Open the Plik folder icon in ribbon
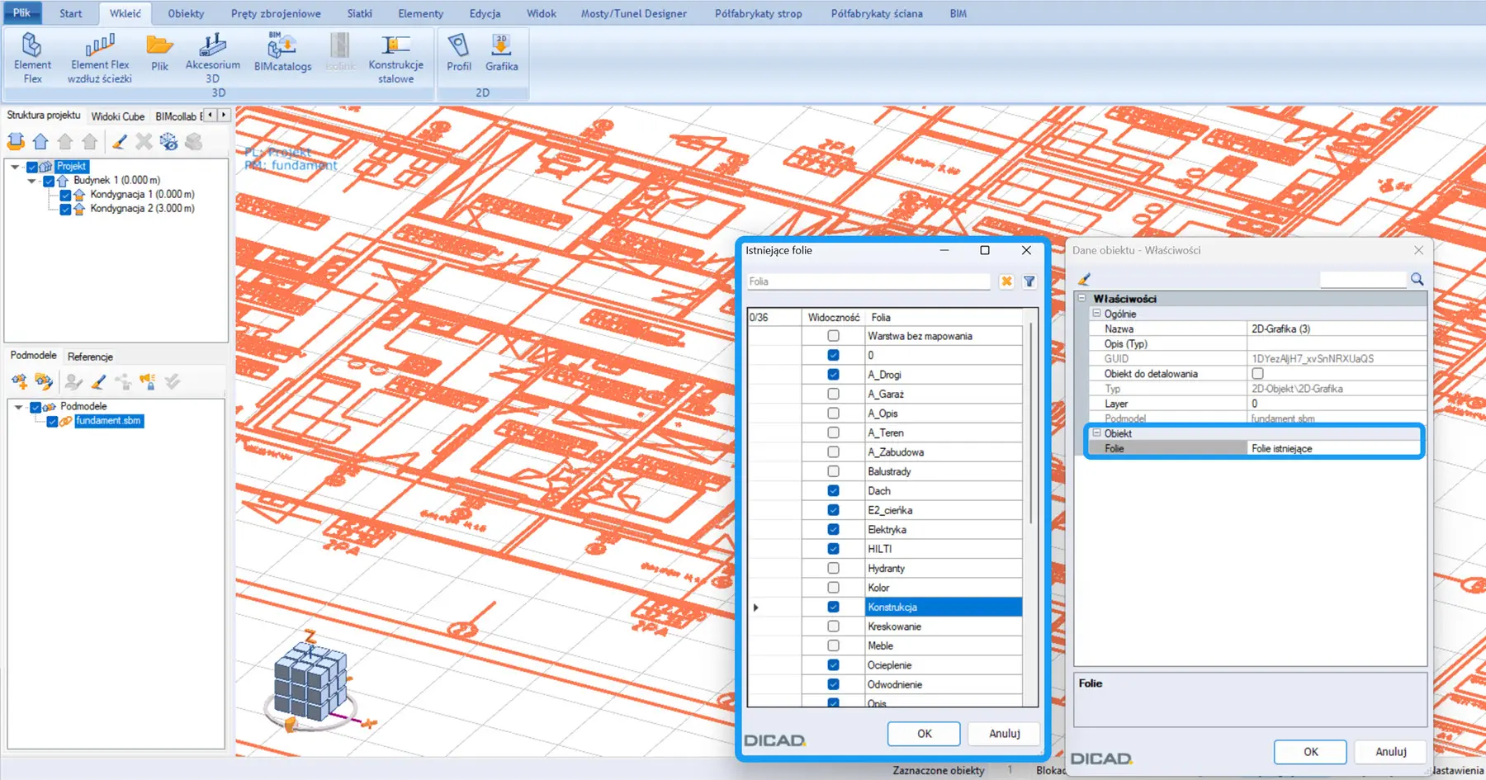The width and height of the screenshot is (1486, 780). click(159, 53)
